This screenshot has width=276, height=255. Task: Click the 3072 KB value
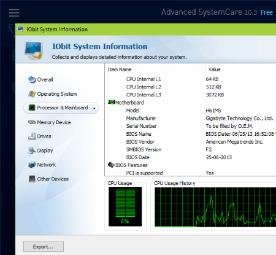click(x=215, y=95)
